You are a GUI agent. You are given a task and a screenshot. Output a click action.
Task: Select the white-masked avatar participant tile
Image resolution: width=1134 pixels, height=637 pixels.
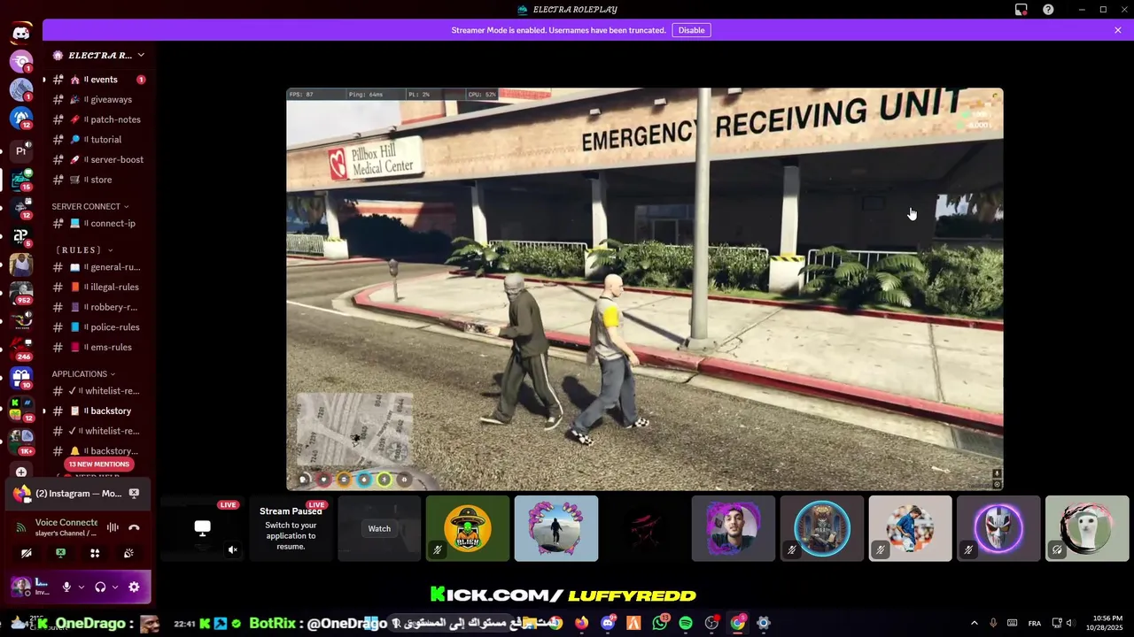[998, 528]
